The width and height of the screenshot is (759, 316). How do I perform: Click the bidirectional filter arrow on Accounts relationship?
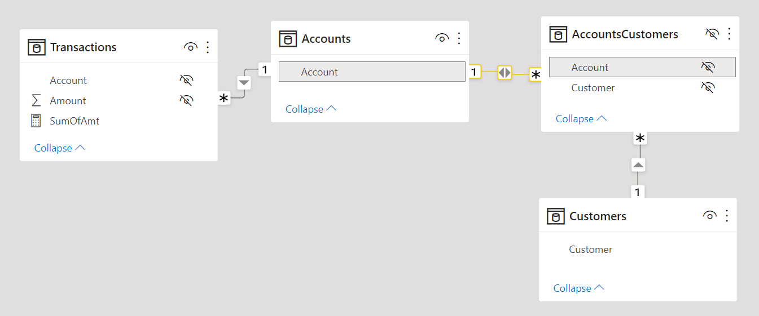(504, 72)
